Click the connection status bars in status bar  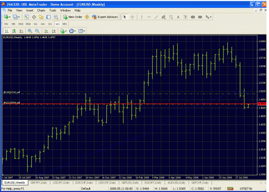[x=230, y=189]
